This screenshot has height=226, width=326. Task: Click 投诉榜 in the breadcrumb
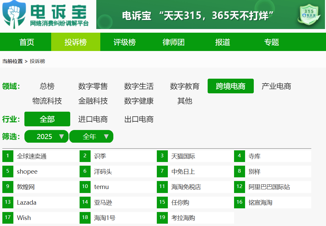(37, 61)
